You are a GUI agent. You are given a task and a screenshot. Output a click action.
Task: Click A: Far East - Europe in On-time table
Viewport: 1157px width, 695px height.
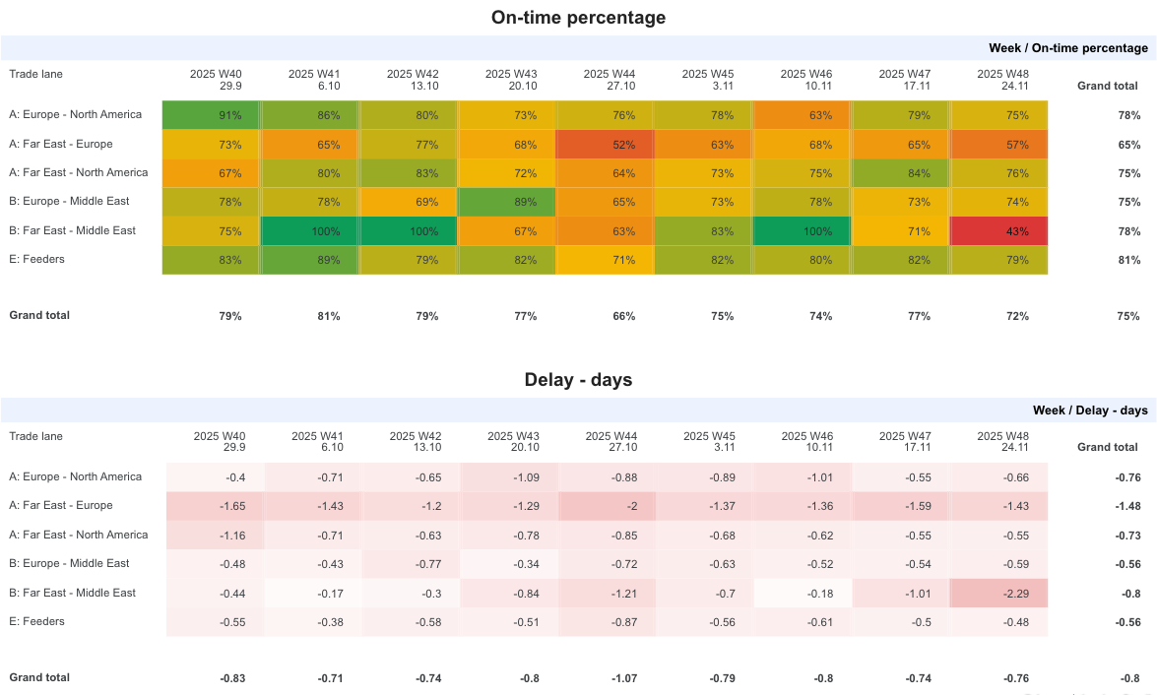pyautogui.click(x=61, y=145)
